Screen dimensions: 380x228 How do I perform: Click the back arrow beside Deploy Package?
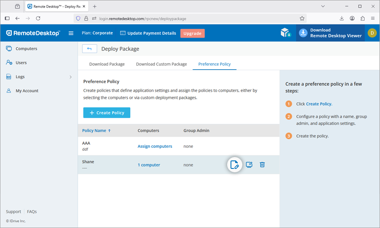click(x=90, y=49)
